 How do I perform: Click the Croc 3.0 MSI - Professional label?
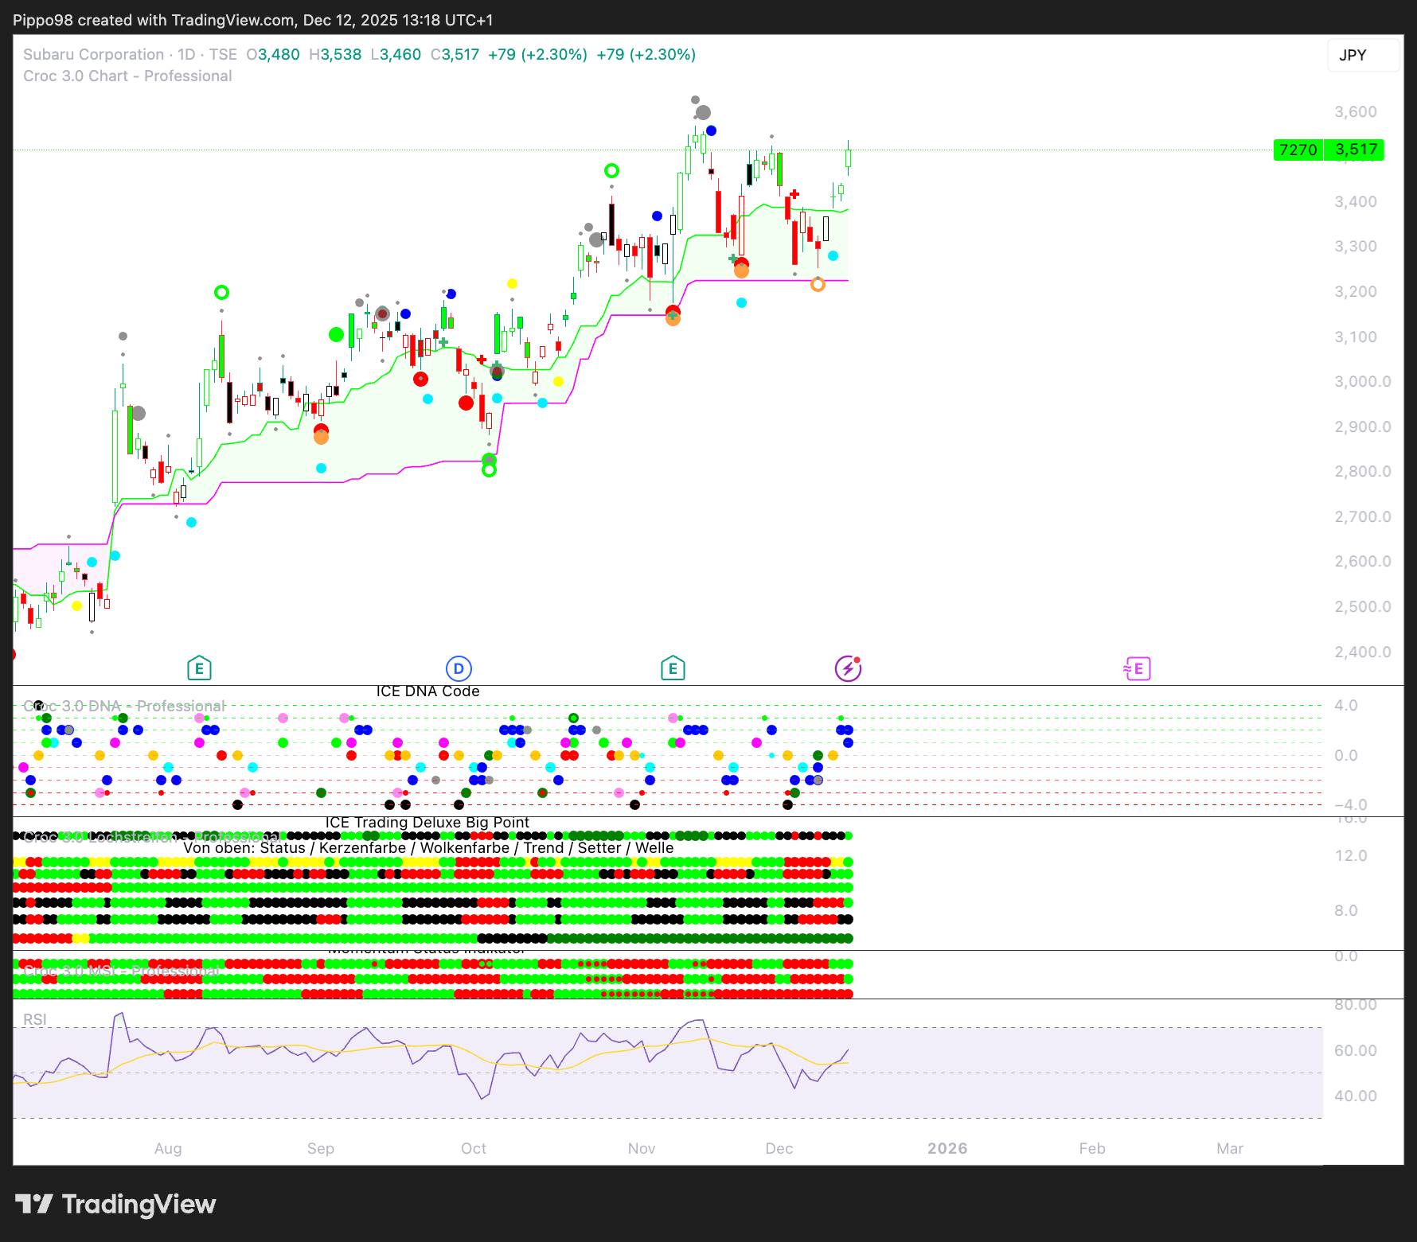point(121,971)
